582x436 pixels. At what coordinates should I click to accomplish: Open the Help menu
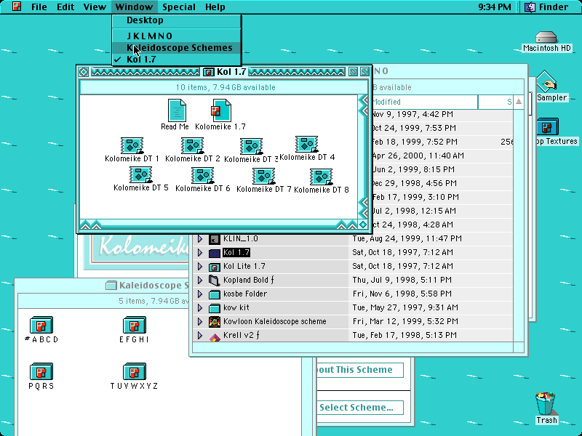pos(215,7)
